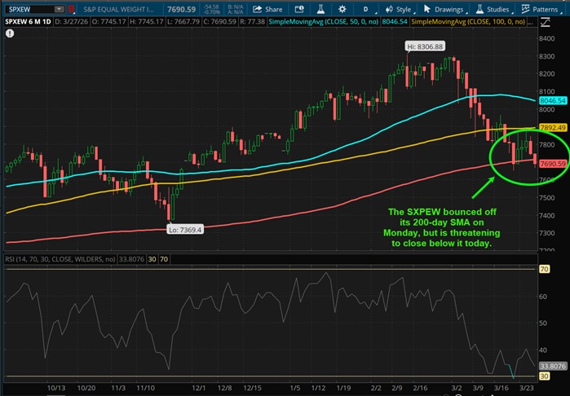Screen dimensions: 570x396
Task: Expand the hidden study labels ellipsis
Action: click(530, 22)
